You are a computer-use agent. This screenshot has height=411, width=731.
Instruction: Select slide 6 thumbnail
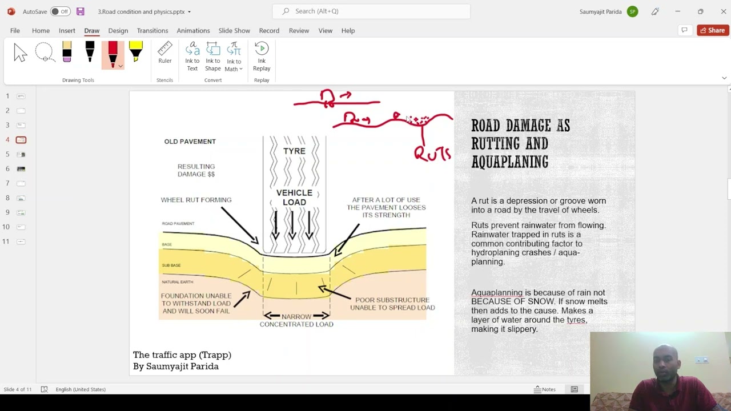21,169
